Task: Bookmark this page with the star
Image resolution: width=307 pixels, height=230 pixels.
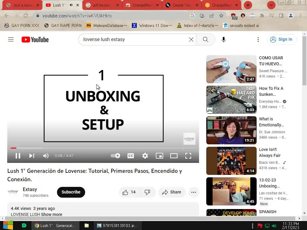Action: point(221,16)
